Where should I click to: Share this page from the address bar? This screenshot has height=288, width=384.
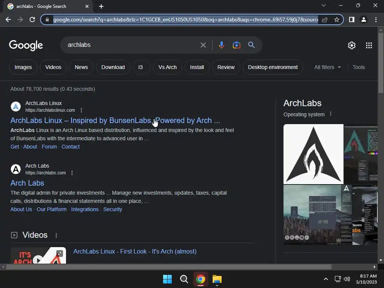325,19
